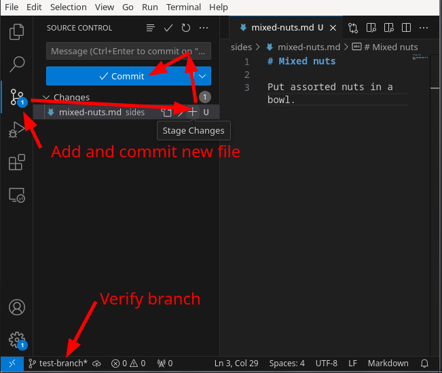Click the commit message input field
This screenshot has width=442, height=373.
click(x=128, y=51)
